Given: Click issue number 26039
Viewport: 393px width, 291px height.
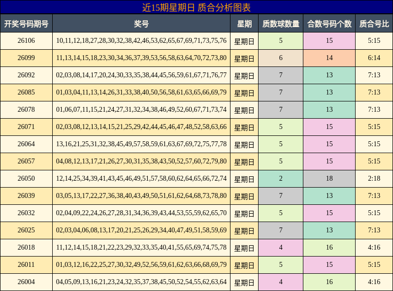Looking at the screenshot, I should click(x=26, y=196).
